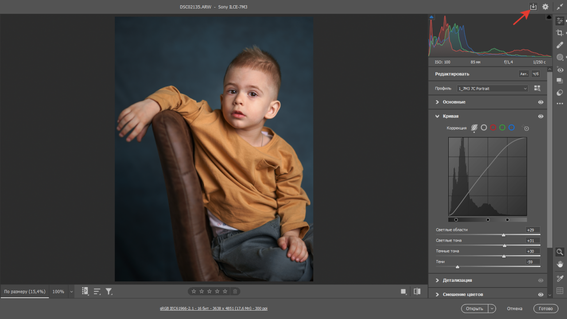
Task: Open the Snapshots panel icon
Action: 560,81
